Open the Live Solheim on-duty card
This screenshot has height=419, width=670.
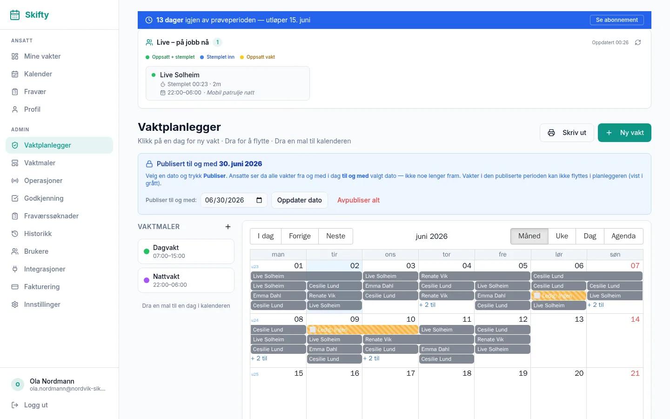click(228, 83)
